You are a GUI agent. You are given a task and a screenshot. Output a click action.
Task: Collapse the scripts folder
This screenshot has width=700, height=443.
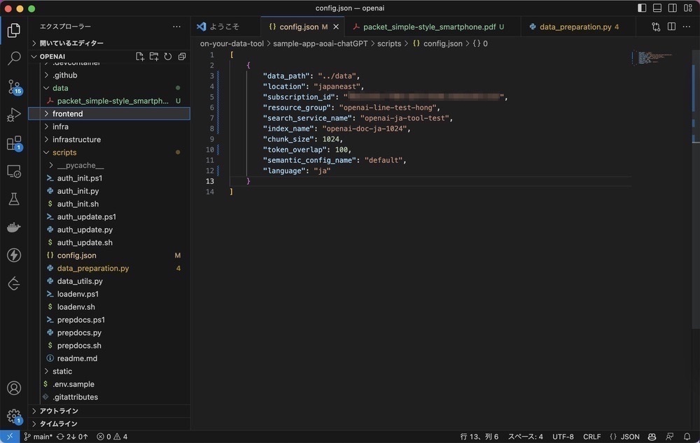64,152
